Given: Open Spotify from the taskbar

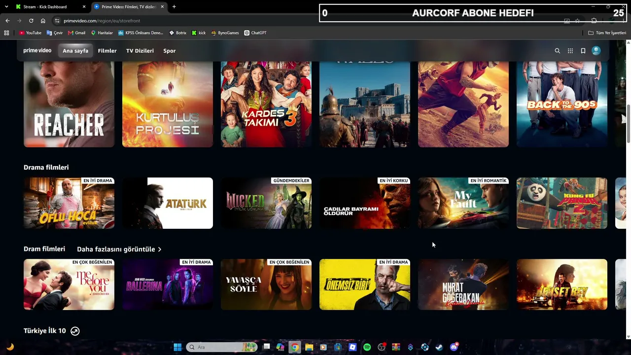Looking at the screenshot, I should (x=367, y=347).
